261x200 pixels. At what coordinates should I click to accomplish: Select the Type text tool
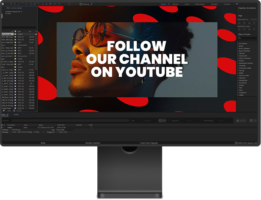coord(38,4)
